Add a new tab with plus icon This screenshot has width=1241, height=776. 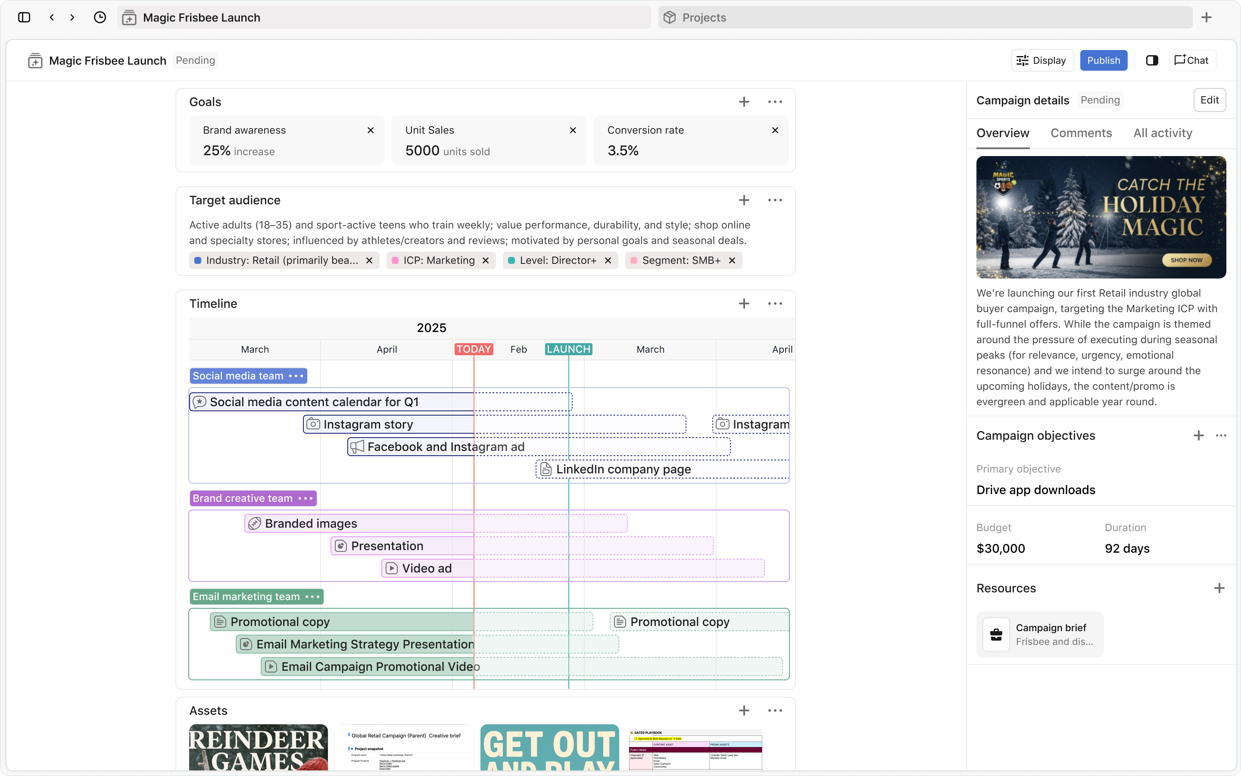pyautogui.click(x=1206, y=17)
